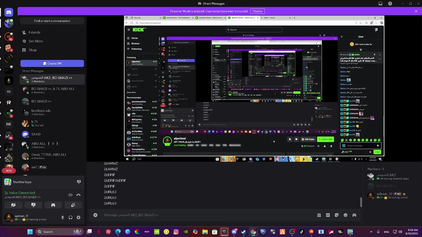Screen dimensions: 422x237
Task: Open the brothers sds group DM
Action: [52, 112]
